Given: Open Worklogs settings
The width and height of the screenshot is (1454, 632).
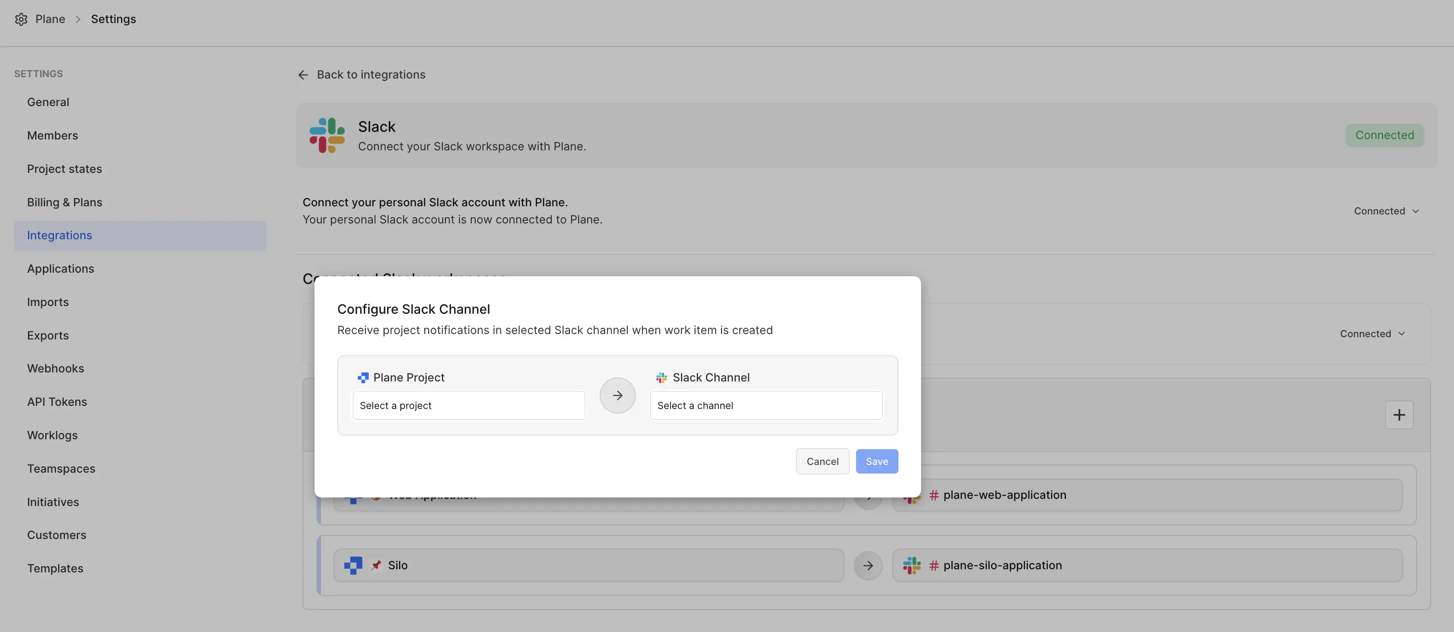Looking at the screenshot, I should pos(140,436).
